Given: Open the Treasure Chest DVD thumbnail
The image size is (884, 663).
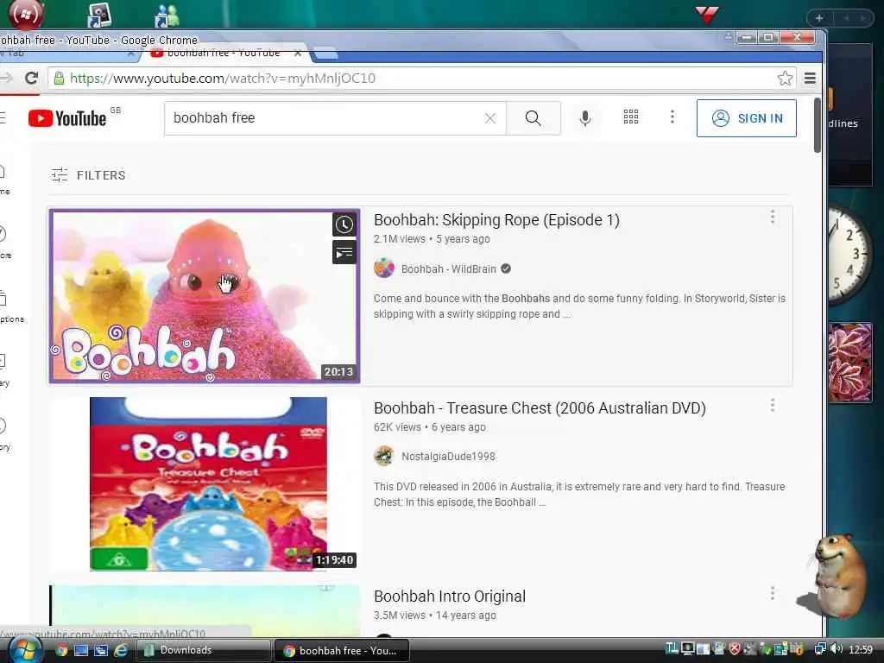Looking at the screenshot, I should pos(205,483).
